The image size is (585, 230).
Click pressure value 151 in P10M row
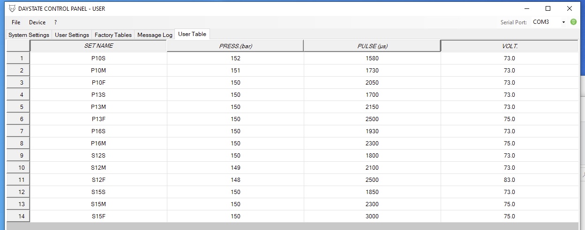(x=235, y=71)
